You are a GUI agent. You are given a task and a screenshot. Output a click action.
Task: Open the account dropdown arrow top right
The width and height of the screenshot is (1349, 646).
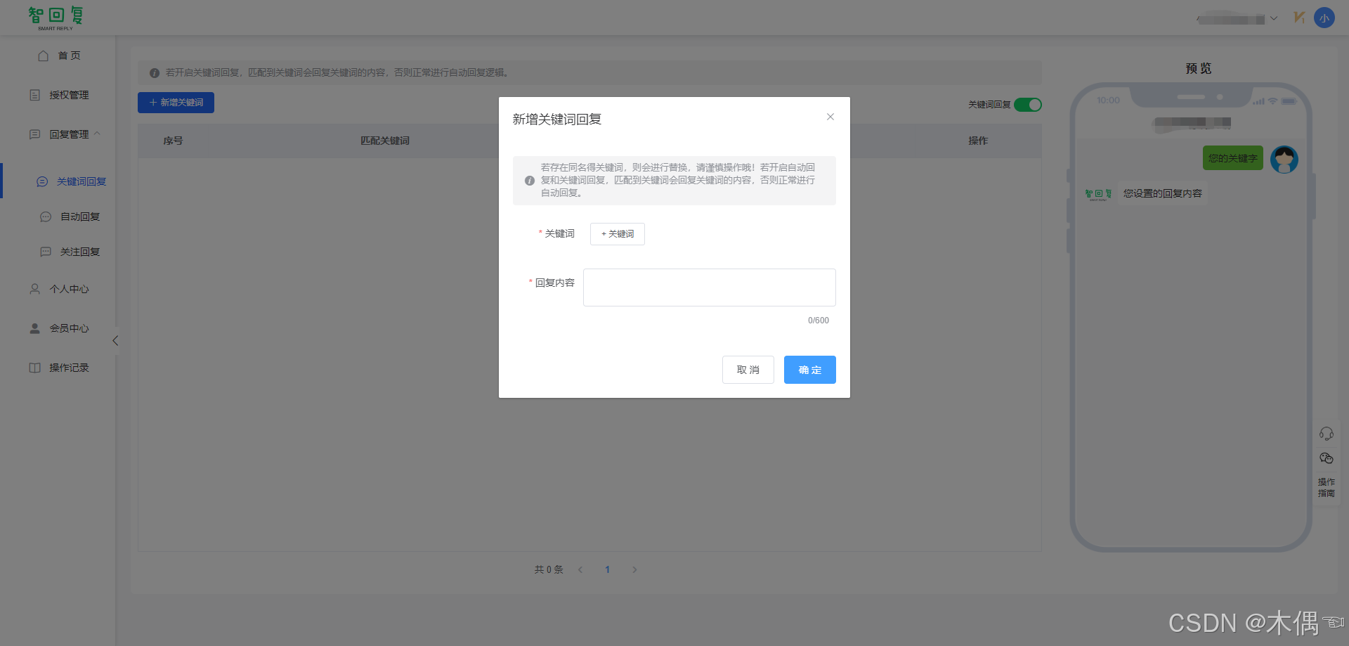pos(1274,18)
